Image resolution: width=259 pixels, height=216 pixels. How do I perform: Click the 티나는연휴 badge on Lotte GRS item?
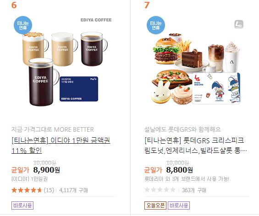(x=156, y=25)
